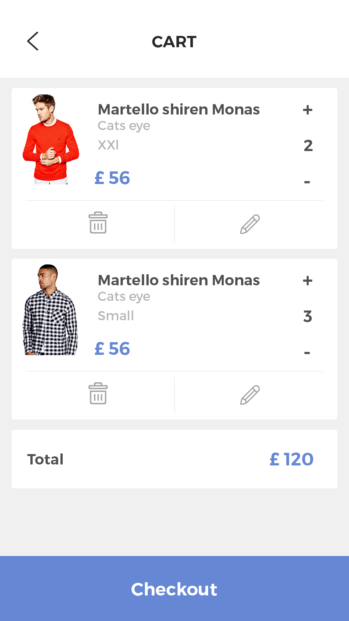Viewport: 349px width, 621px height.
Task: Delete the red sweater item
Action: (98, 223)
